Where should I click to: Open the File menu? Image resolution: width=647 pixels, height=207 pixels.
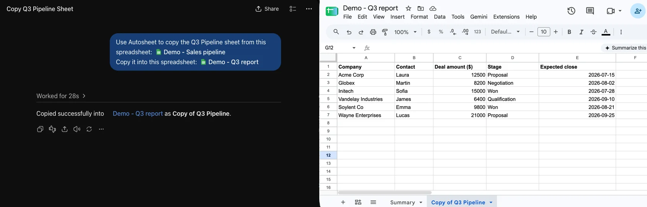tap(348, 17)
